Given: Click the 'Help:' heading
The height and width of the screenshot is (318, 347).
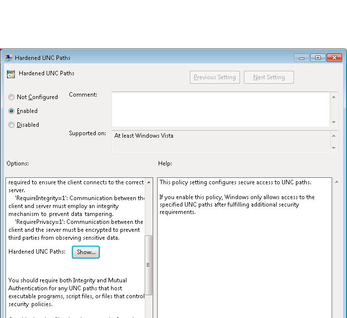Looking at the screenshot, I should click(x=165, y=163).
